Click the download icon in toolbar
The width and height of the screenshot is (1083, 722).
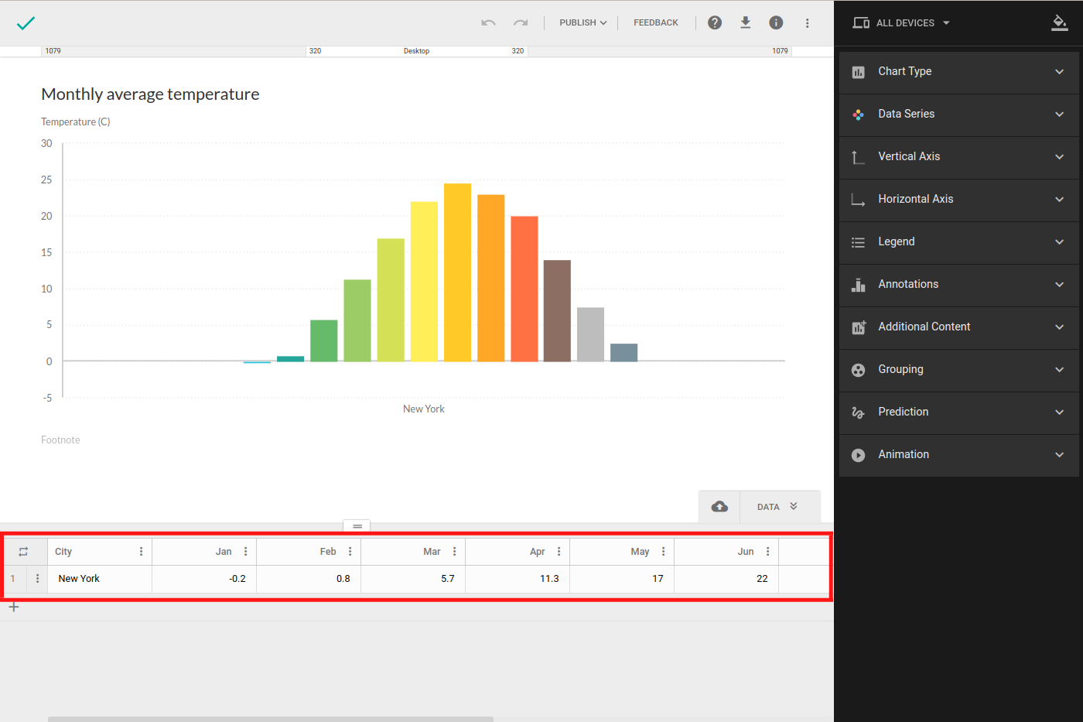point(745,23)
